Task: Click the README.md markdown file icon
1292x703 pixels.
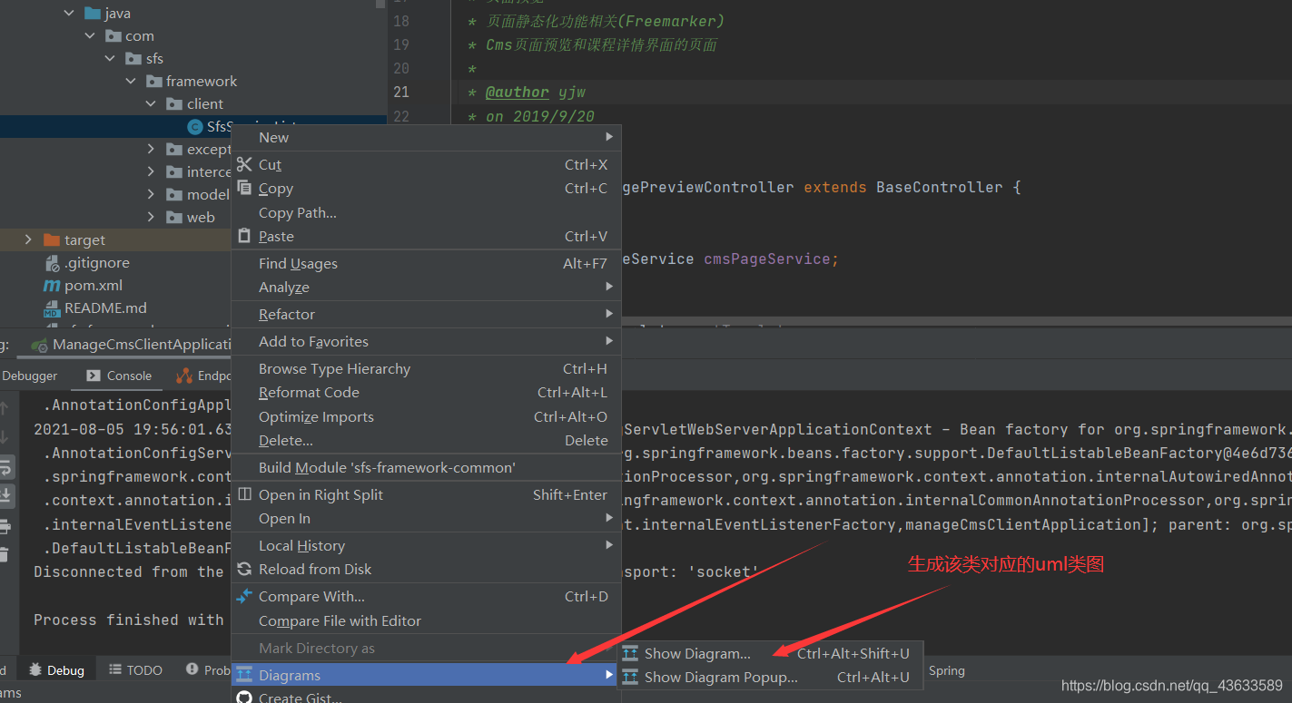Action: tap(52, 308)
